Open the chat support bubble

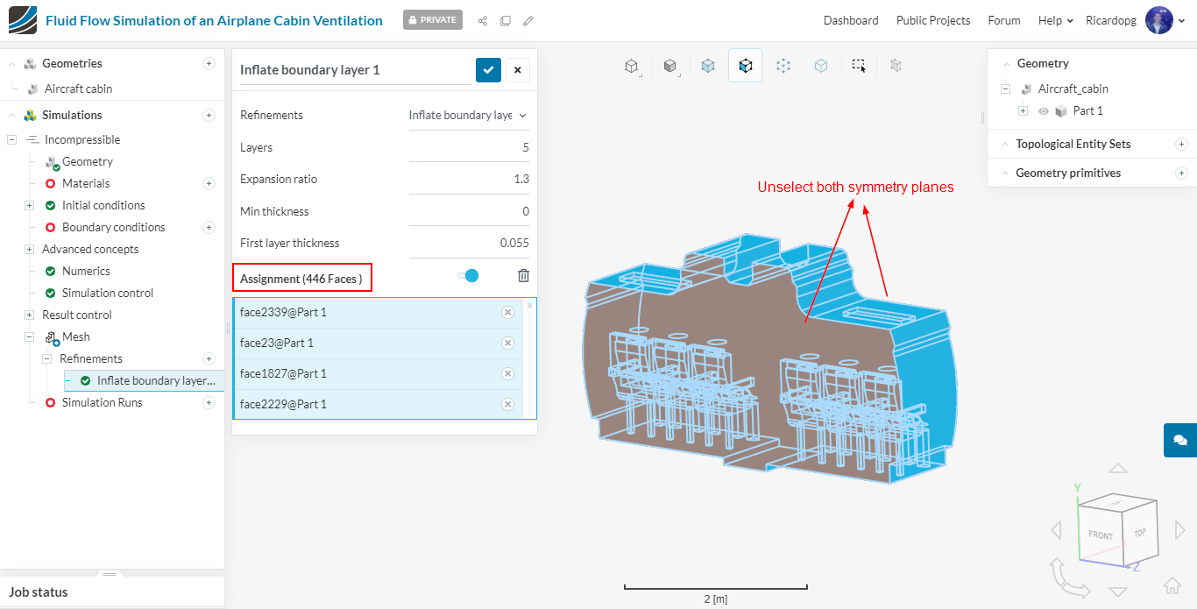click(x=1180, y=440)
